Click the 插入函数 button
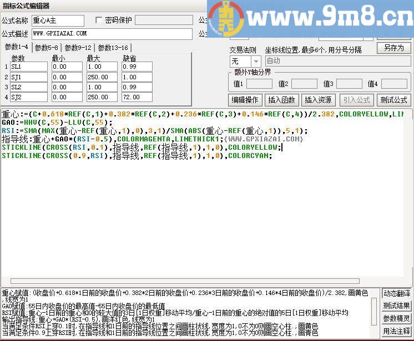 pyautogui.click(x=281, y=100)
